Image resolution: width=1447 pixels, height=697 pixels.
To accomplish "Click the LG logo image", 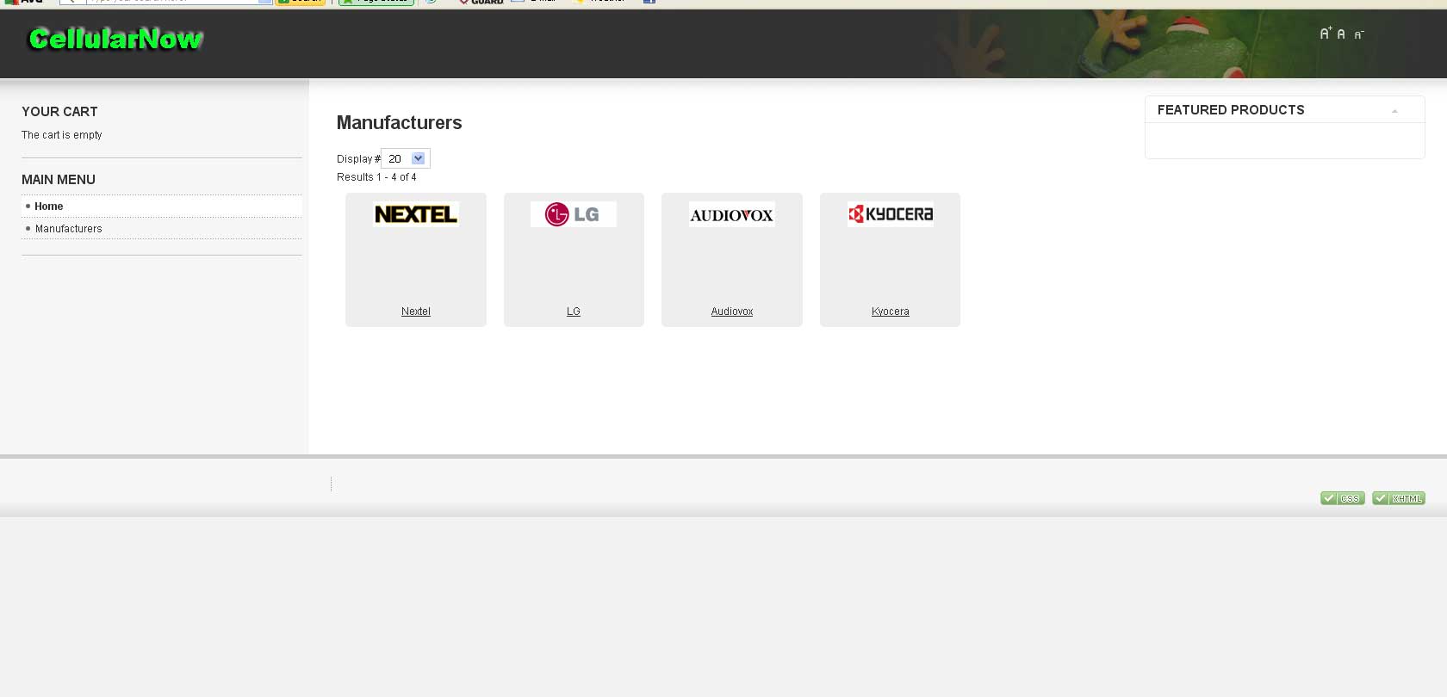I will click(x=574, y=214).
